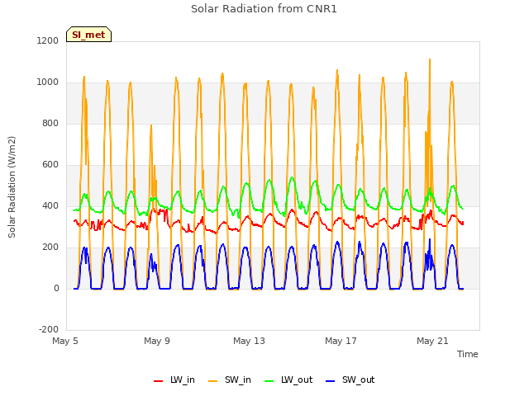Click the May 9 x-axis label
The image size is (529, 396).
(157, 341)
